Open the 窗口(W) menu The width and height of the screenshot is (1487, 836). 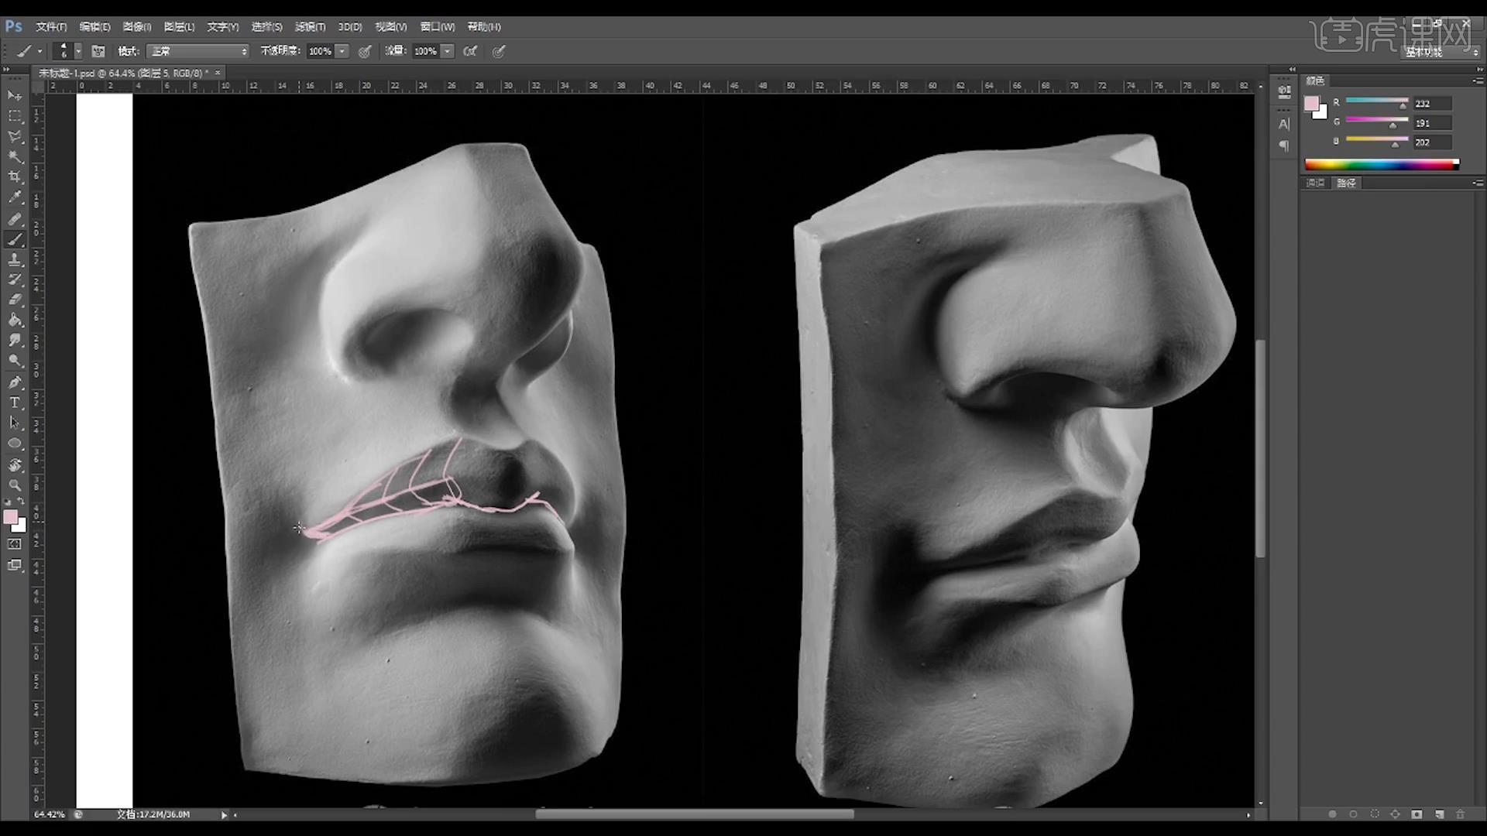tap(438, 26)
